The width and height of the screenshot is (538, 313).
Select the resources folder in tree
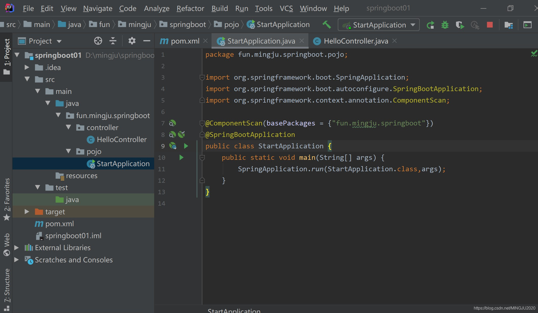[x=76, y=176]
